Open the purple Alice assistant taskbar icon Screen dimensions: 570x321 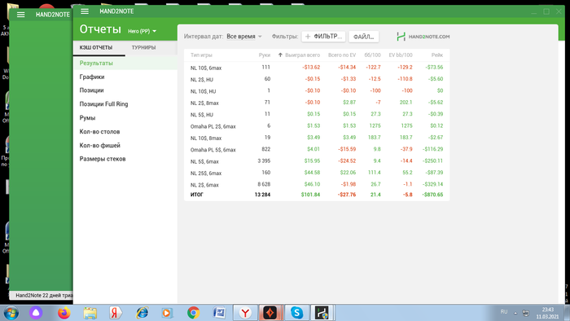tap(36, 313)
